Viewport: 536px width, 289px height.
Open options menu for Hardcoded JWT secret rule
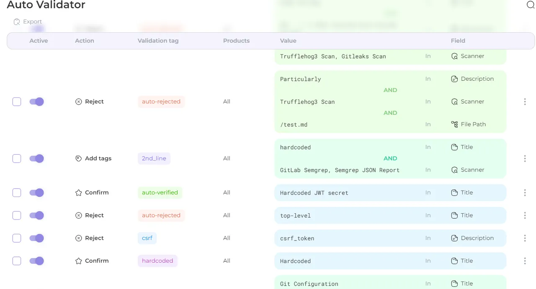pyautogui.click(x=525, y=193)
